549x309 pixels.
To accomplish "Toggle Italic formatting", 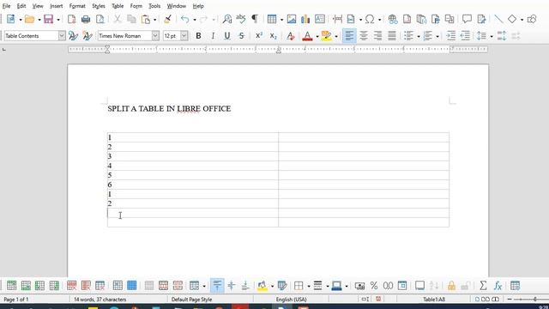I will click(213, 36).
